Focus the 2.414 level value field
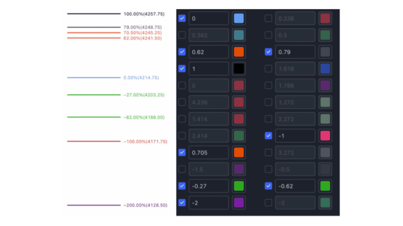 (209, 135)
